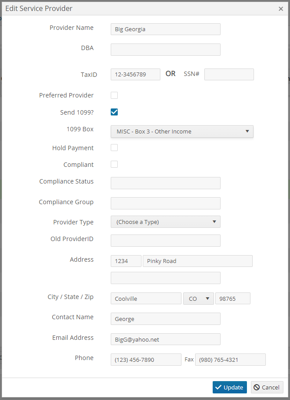Click the street name field Pinky Road
This screenshot has height=400, width=290.
pyautogui.click(x=198, y=261)
